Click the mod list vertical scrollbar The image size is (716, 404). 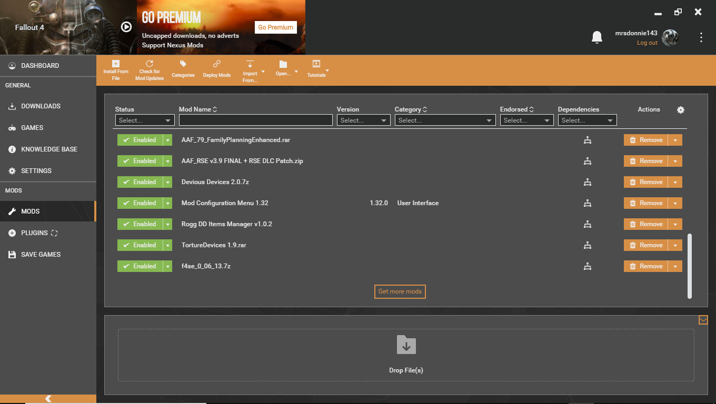coord(690,266)
